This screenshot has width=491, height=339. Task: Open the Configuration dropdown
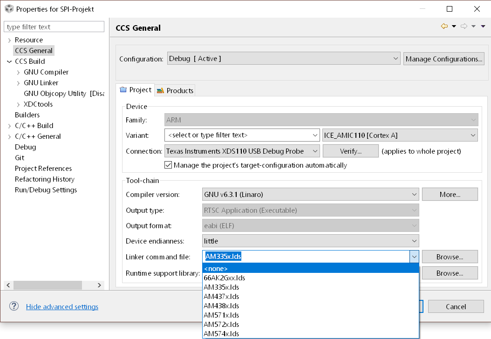click(283, 59)
